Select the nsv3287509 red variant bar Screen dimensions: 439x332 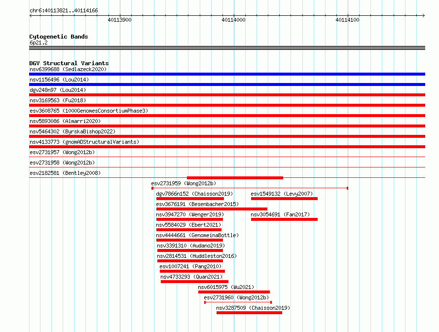pos(249,313)
